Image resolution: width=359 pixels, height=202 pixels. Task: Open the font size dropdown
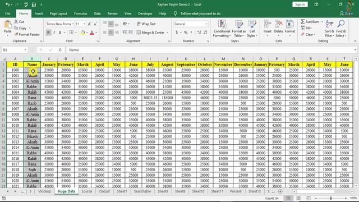point(84,24)
